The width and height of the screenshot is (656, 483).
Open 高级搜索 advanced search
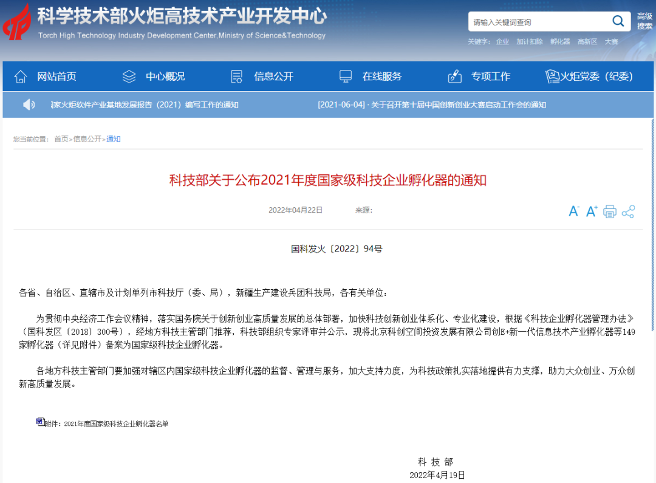click(x=644, y=21)
